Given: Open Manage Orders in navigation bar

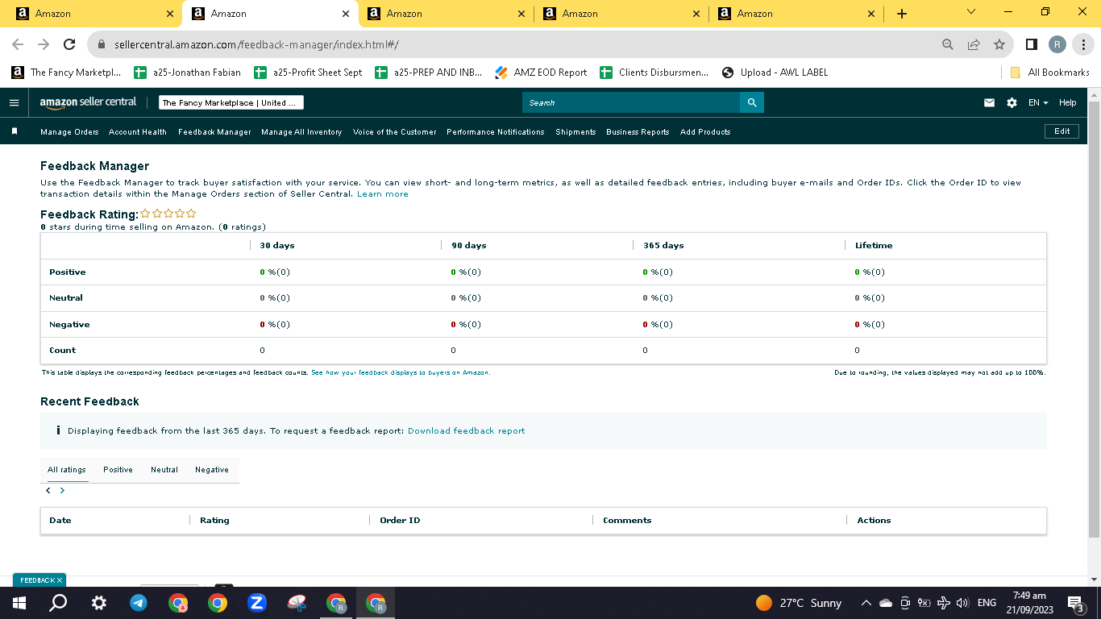Looking at the screenshot, I should [x=69, y=132].
